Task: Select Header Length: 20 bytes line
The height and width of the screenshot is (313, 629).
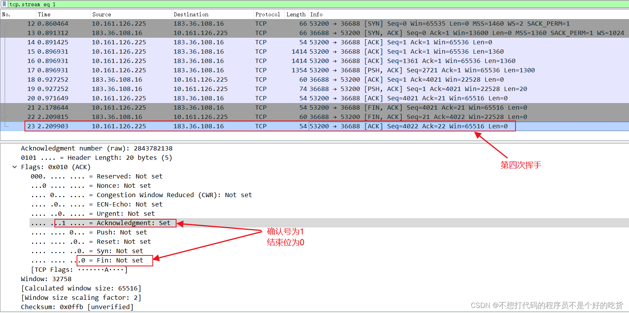Action: coord(96,158)
